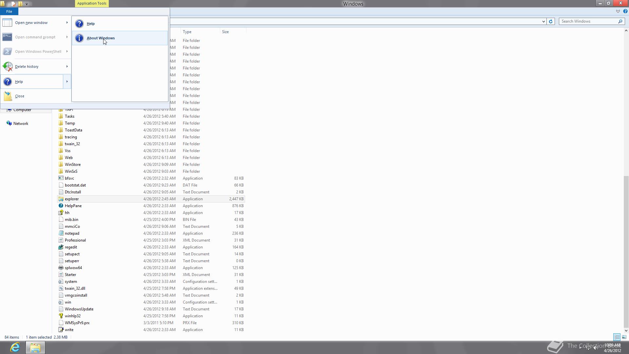Click the scrollbar up arrow
Image resolution: width=629 pixels, height=354 pixels.
click(x=626, y=31)
